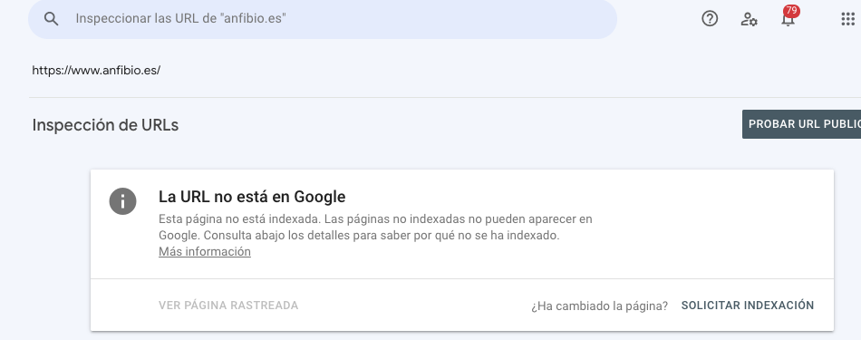Click the ¿Ha cambiado la página? label
861x340 pixels.
pos(599,306)
